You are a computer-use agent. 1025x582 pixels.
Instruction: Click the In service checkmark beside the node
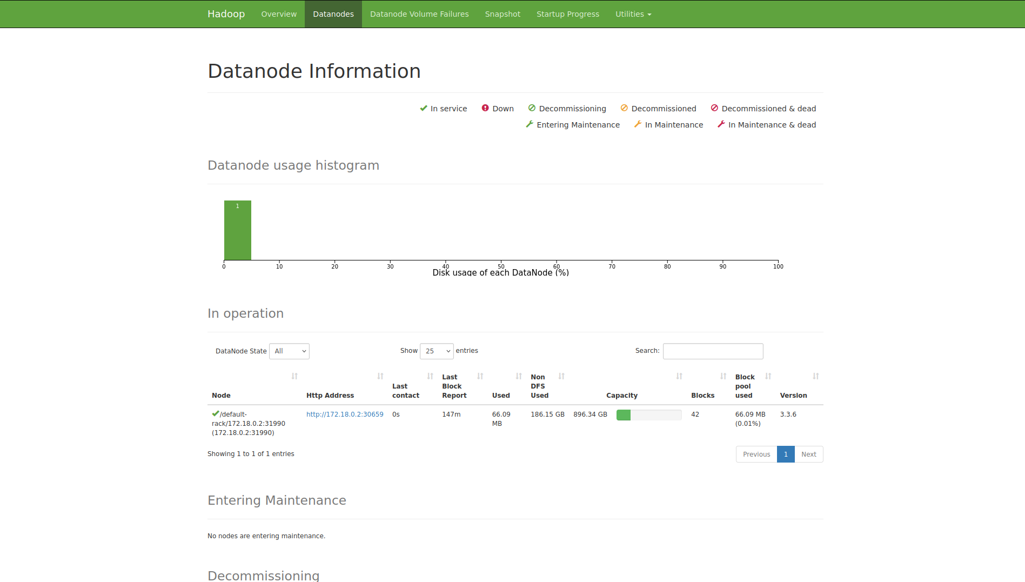(215, 414)
